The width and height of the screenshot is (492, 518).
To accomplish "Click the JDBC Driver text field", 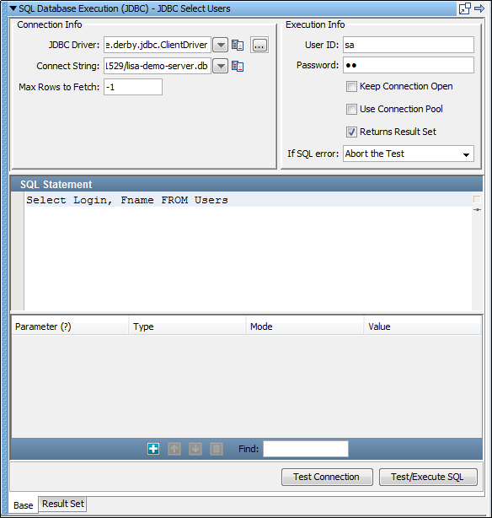I will [x=158, y=45].
